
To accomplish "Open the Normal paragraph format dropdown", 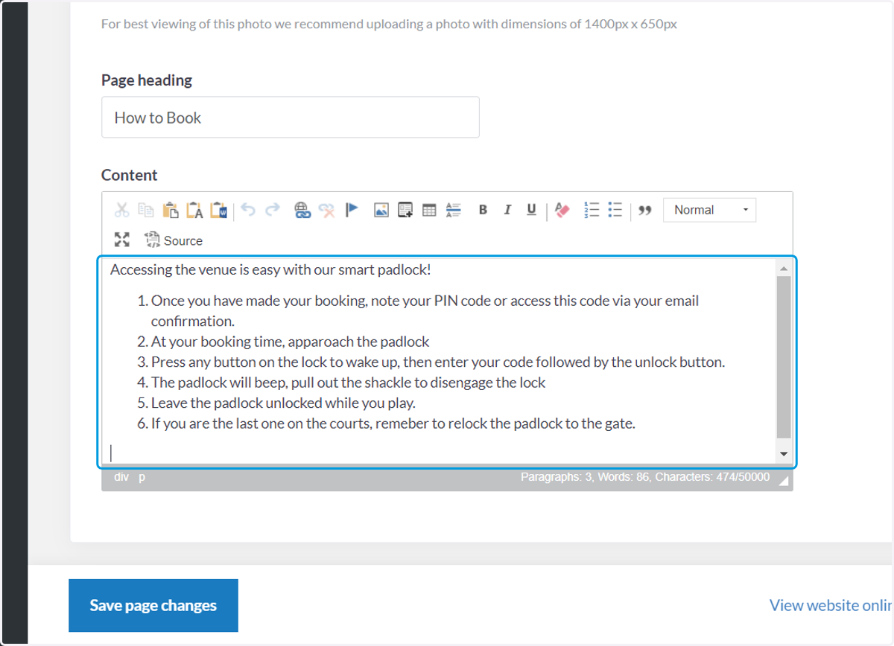I will [709, 210].
